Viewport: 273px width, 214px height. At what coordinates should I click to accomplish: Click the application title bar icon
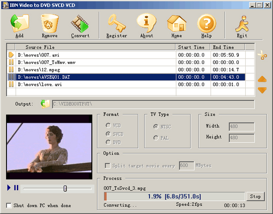[5, 5]
